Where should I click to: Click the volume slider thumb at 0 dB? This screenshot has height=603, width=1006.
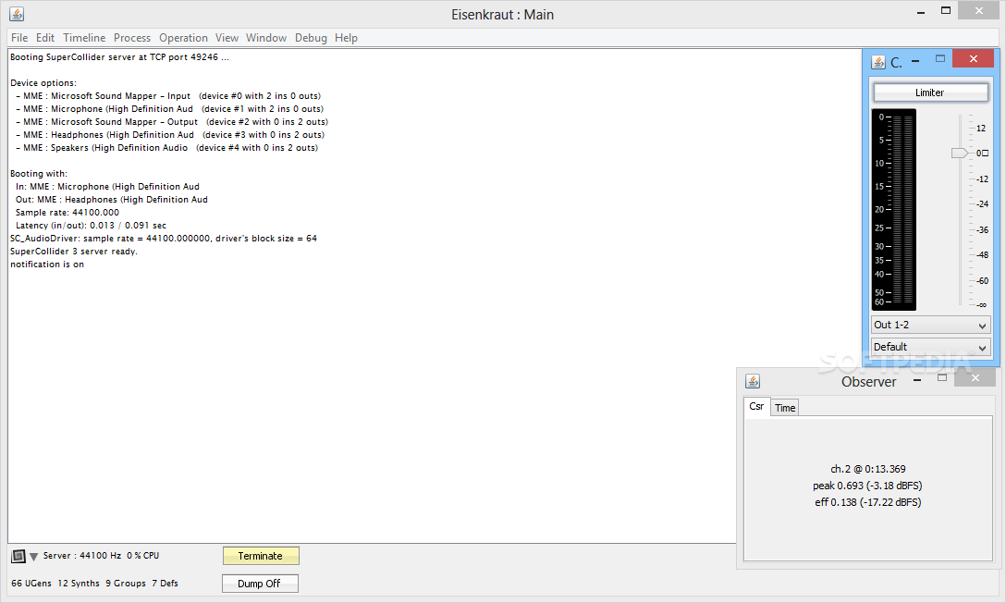click(959, 153)
